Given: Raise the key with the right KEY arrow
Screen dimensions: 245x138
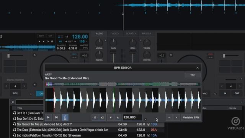Looking at the screenshot, I should pyautogui.click(x=75, y=41).
